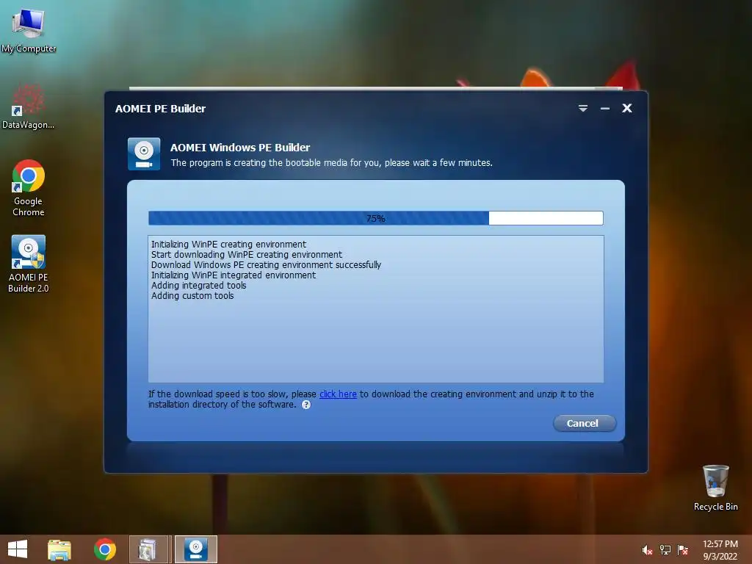Click the AOMEI disc logo icon

click(x=144, y=154)
